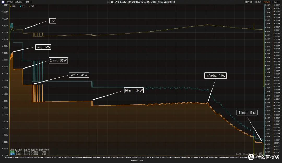Select the ENERGY tab
The image size is (282, 163).
[258, 2]
